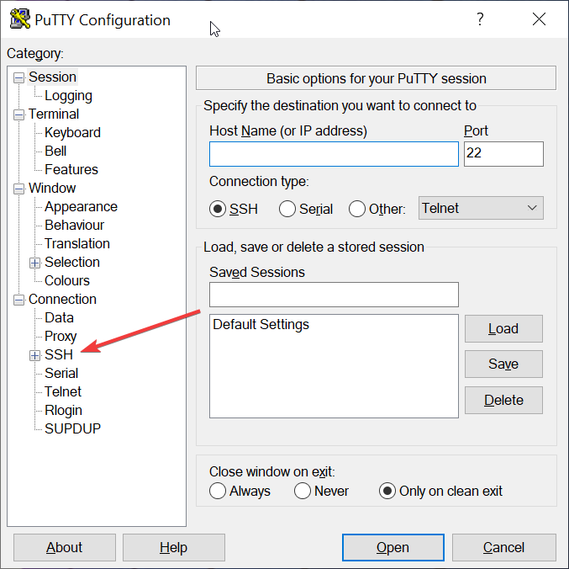The image size is (569, 569).
Task: Open the Bell settings category
Action: [55, 152]
